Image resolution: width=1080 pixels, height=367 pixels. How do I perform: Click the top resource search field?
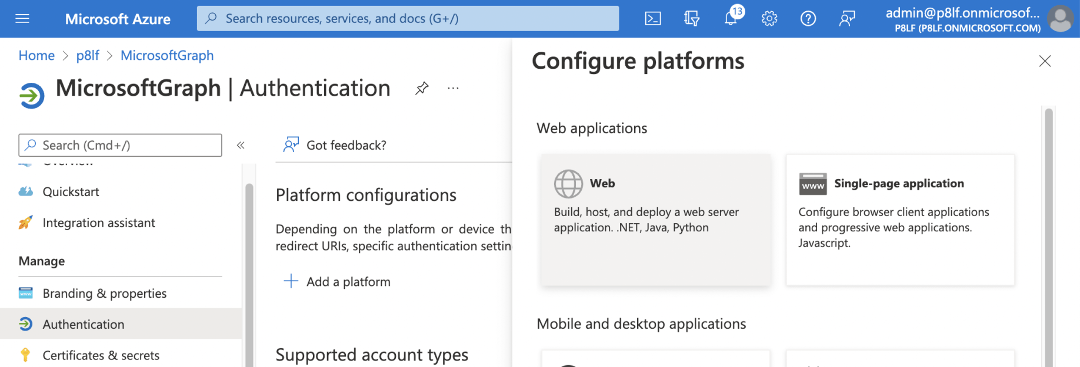click(x=408, y=19)
